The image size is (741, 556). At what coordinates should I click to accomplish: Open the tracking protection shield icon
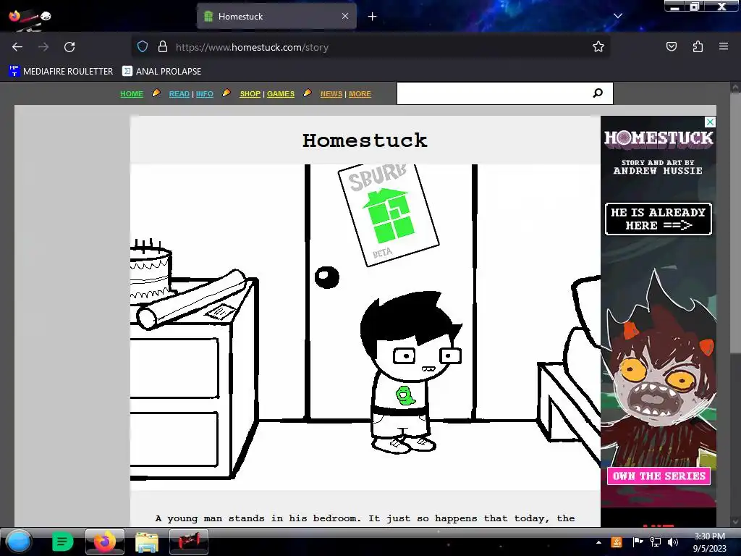pyautogui.click(x=143, y=47)
